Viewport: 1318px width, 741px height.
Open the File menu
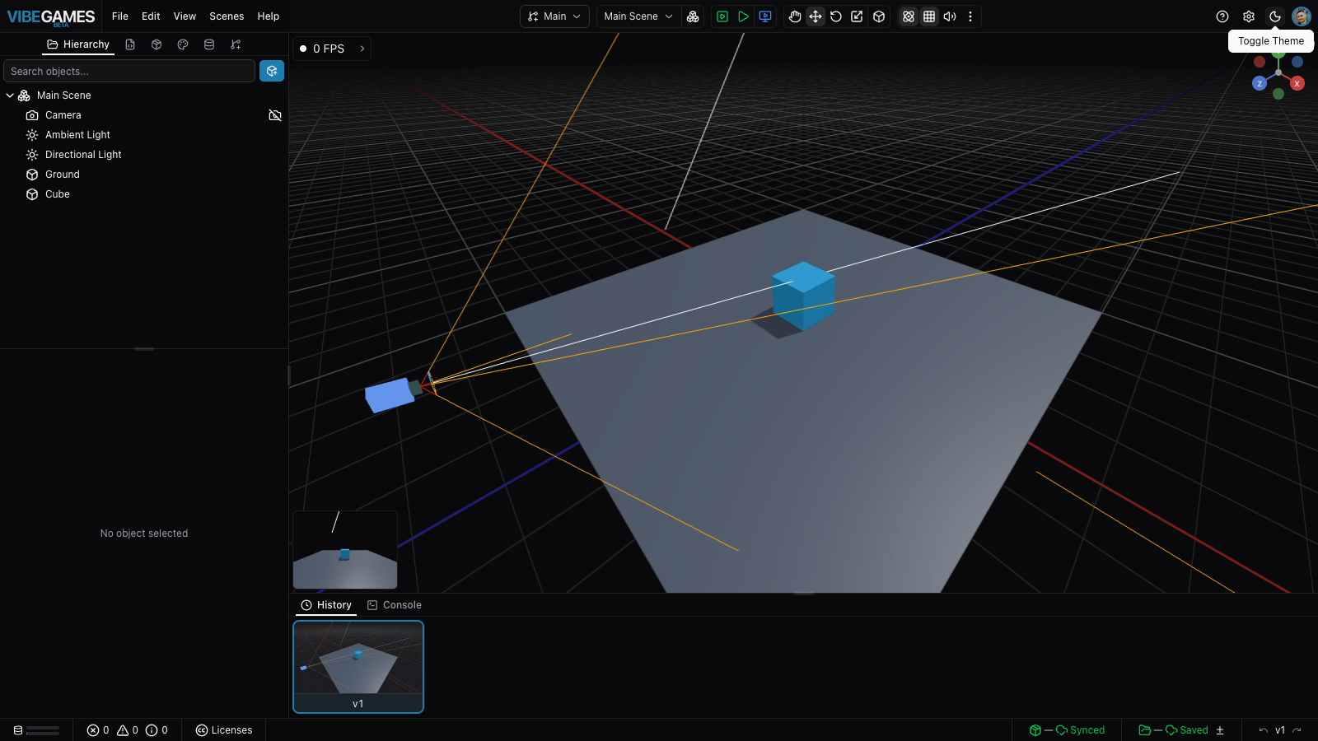(x=120, y=16)
